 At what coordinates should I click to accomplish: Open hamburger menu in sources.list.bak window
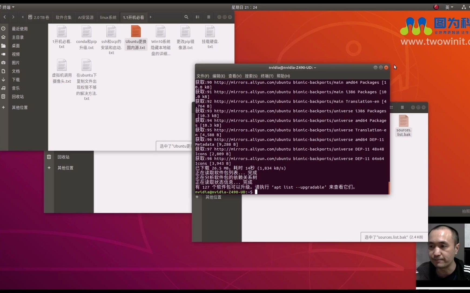(x=402, y=107)
